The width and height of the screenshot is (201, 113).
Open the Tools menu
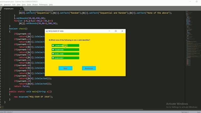(x=29, y=5)
